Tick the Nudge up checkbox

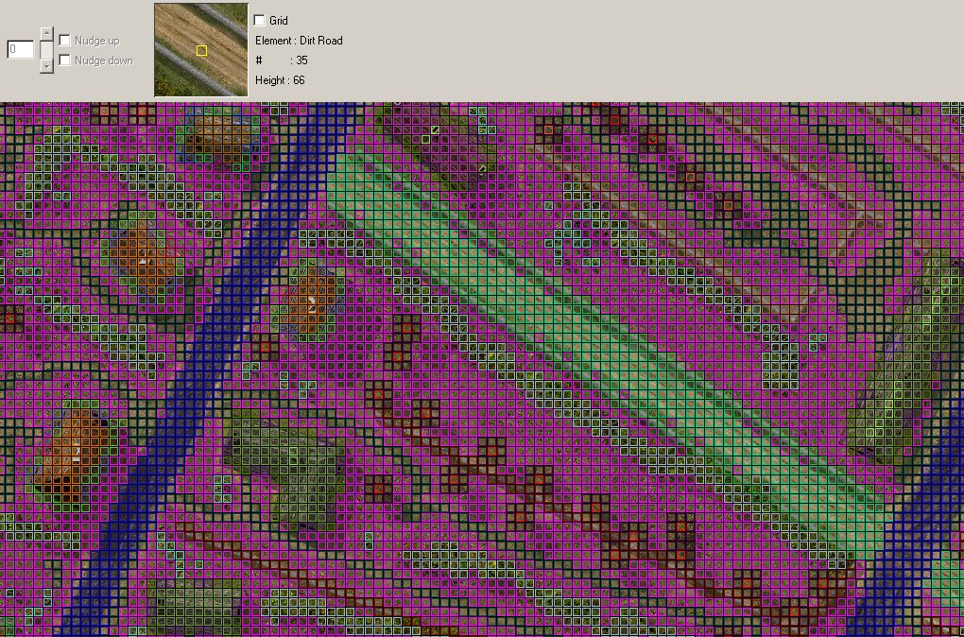coord(64,40)
